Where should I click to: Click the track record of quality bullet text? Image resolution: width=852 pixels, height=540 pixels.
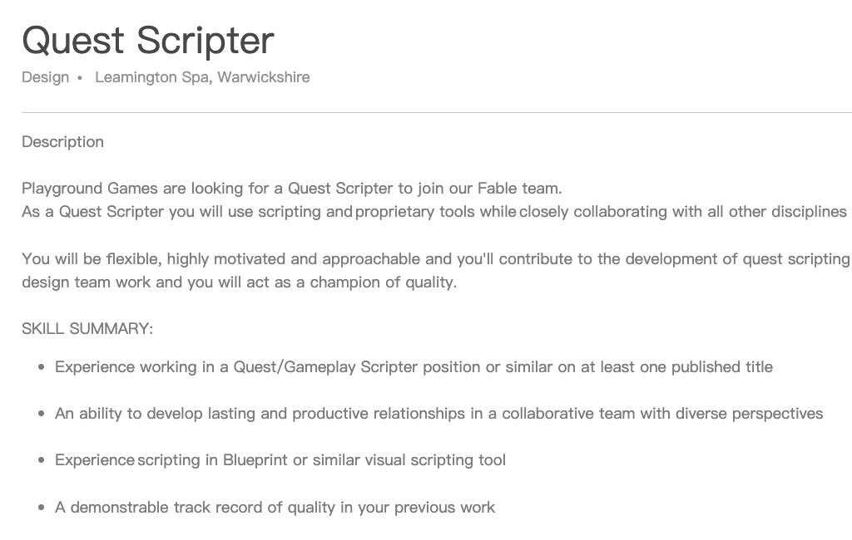pos(275,507)
